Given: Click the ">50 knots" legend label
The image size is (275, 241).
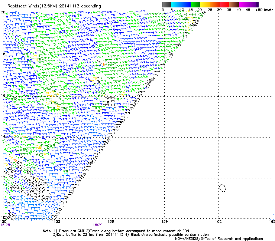Looking at the screenshot, I should point(264,10).
